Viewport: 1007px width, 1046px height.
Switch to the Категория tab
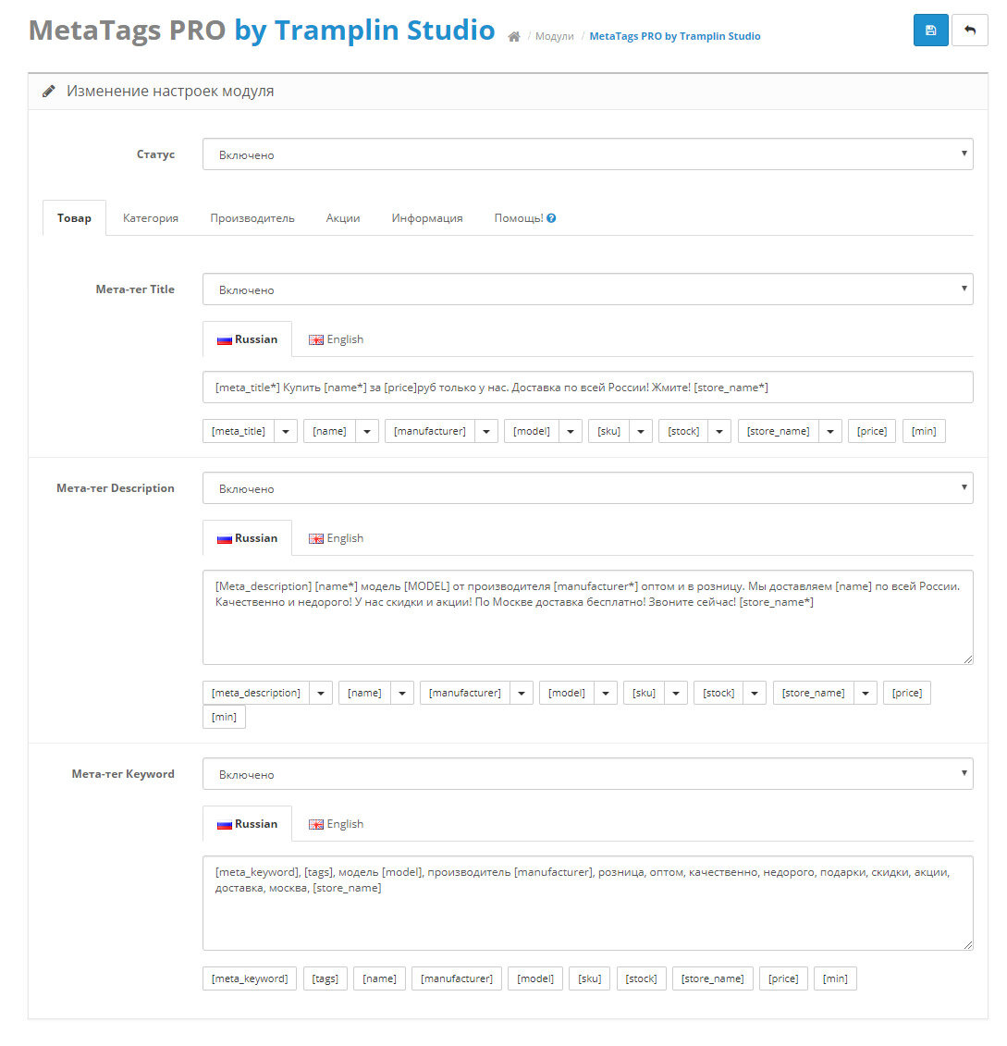(151, 218)
